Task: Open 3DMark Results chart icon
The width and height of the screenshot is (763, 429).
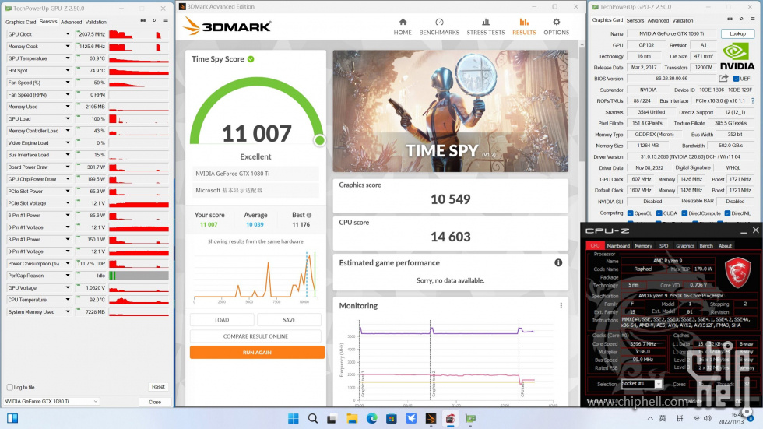Action: click(523, 22)
